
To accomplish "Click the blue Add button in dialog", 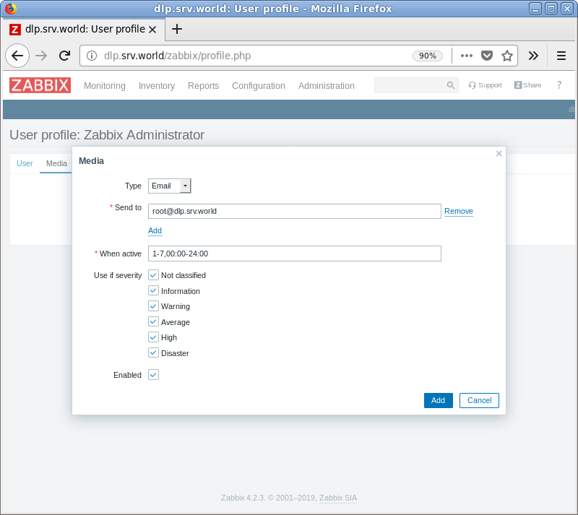I will 439,400.
